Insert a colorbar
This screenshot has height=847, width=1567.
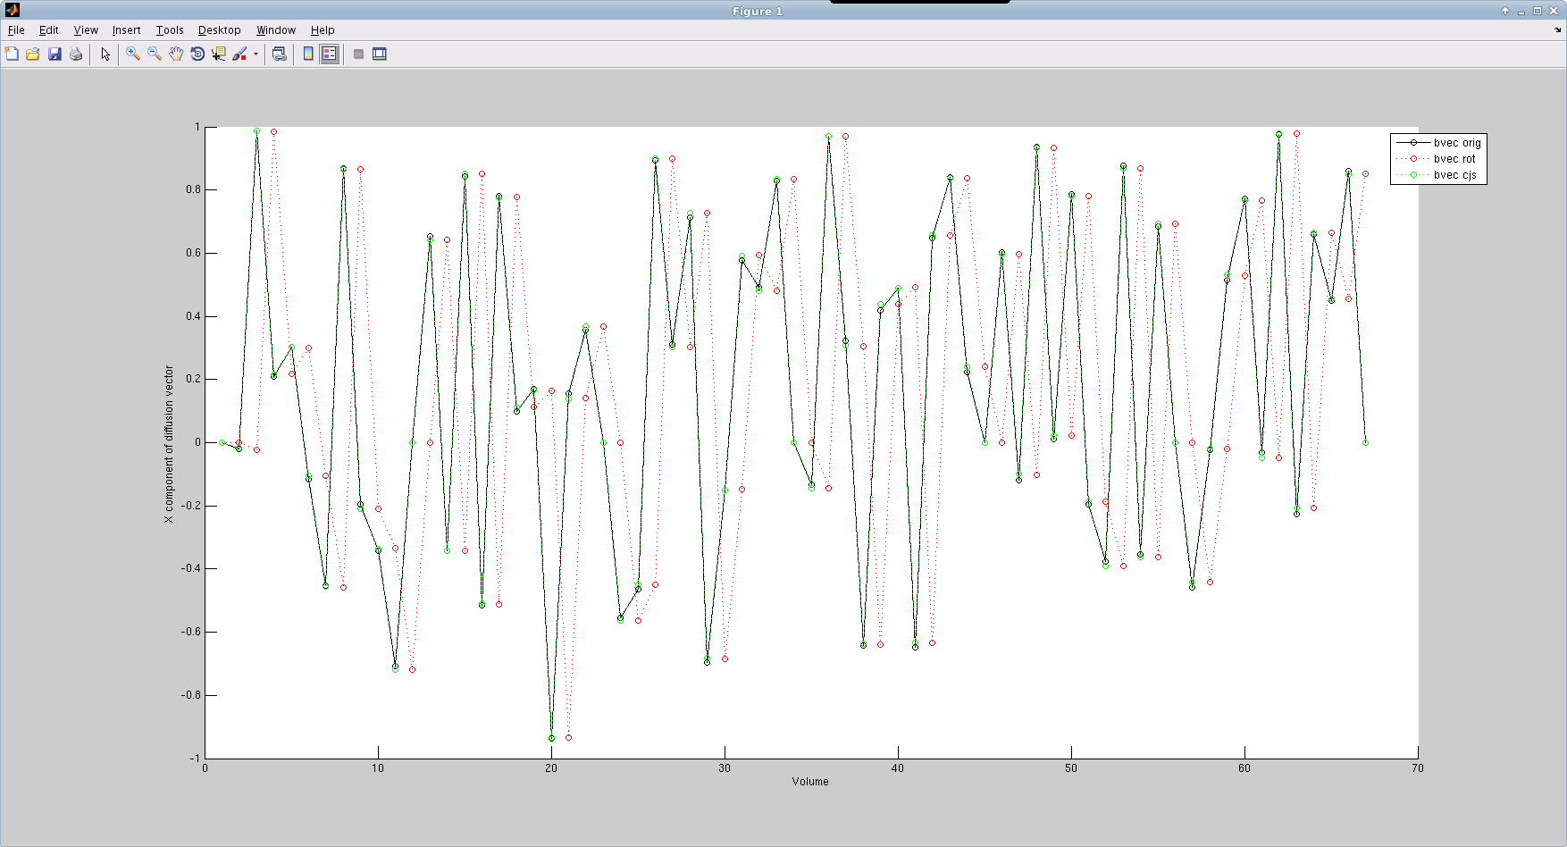[x=308, y=54]
